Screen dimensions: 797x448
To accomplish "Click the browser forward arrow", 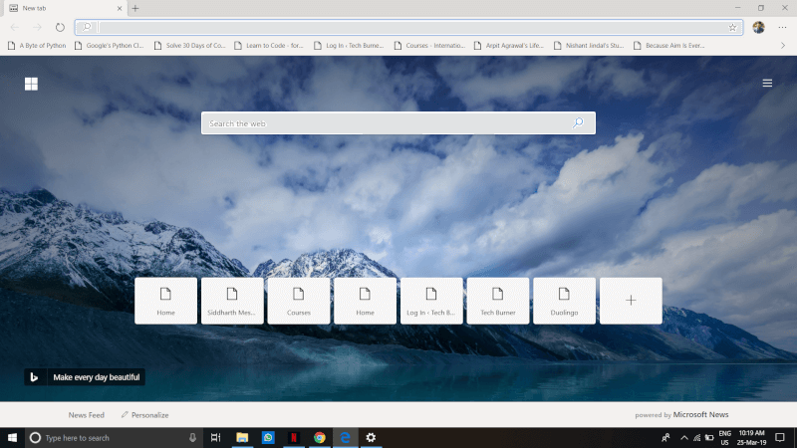I will pos(37,28).
